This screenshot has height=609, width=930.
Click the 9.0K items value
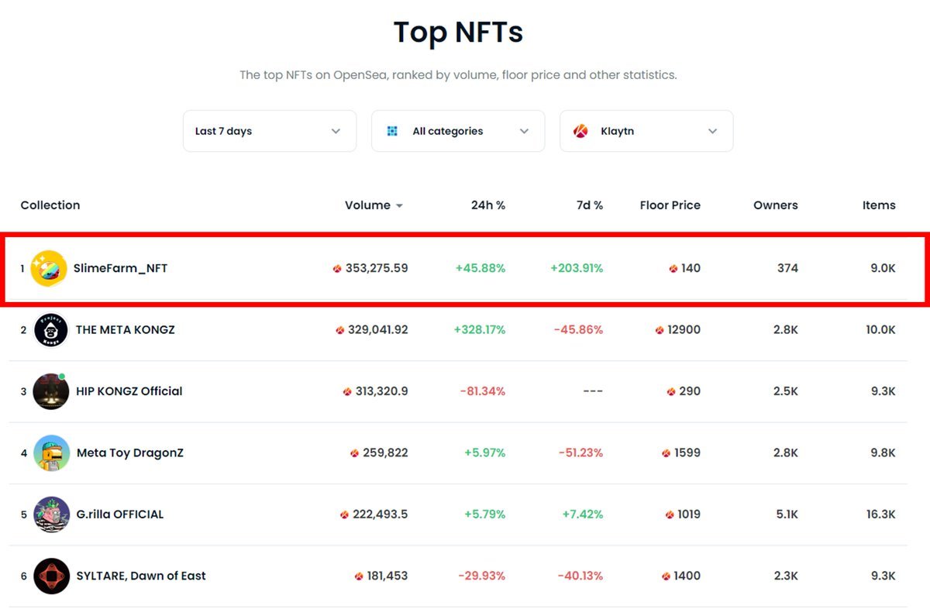coord(883,268)
